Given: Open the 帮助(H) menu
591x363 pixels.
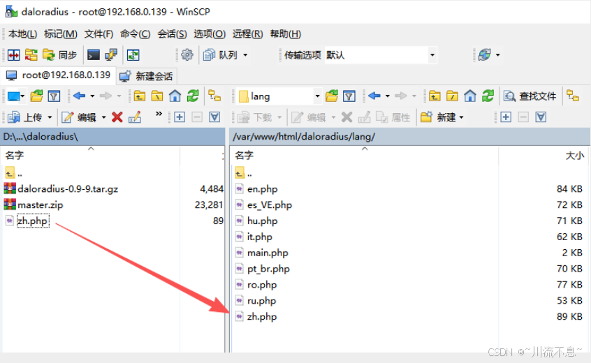Looking at the screenshot, I should pyautogui.click(x=285, y=34).
